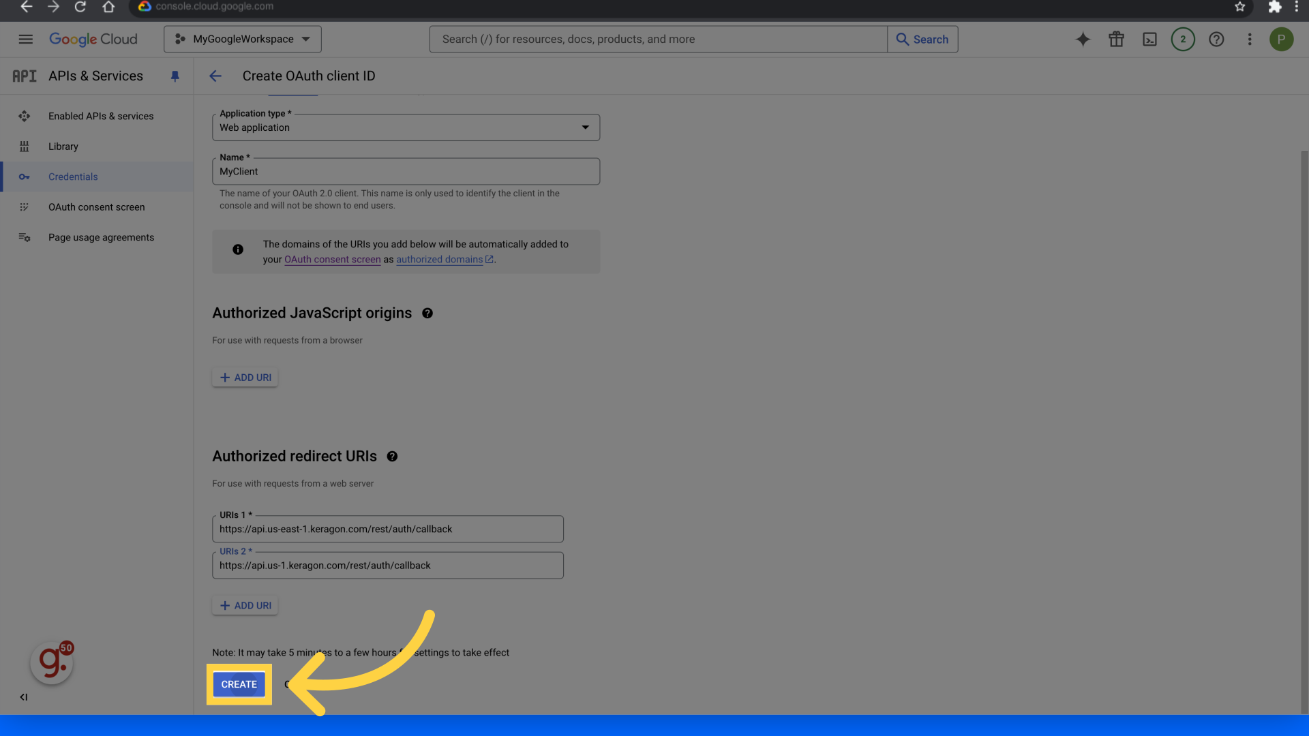Image resolution: width=1309 pixels, height=736 pixels.
Task: Bookmark the page with the star icon
Action: click(x=1239, y=7)
